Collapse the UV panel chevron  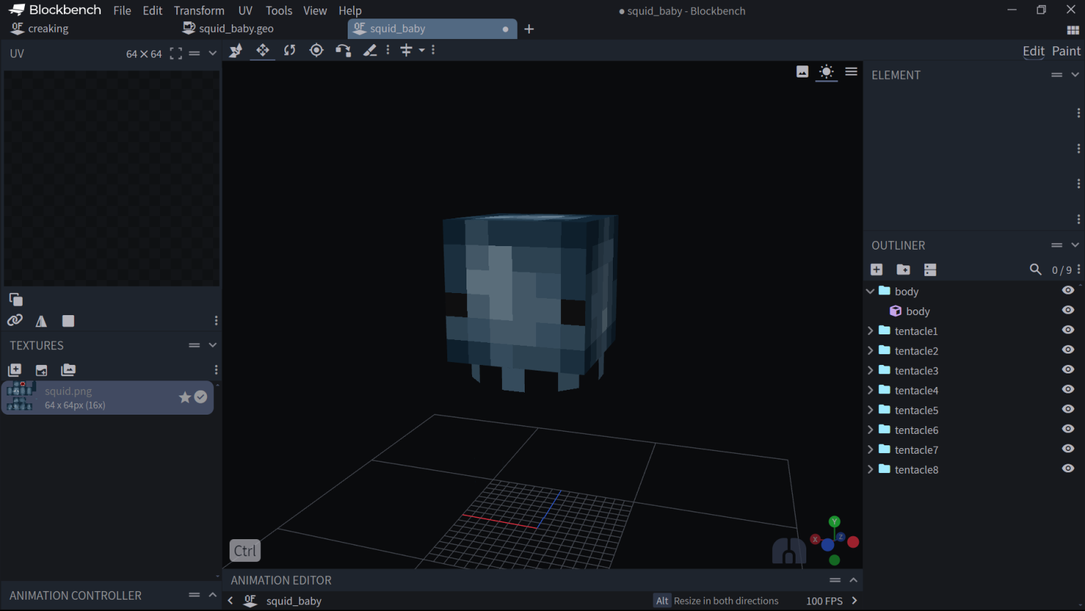pos(213,53)
